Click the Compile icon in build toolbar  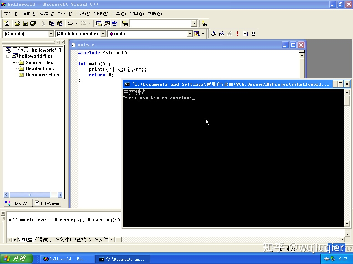[214, 34]
